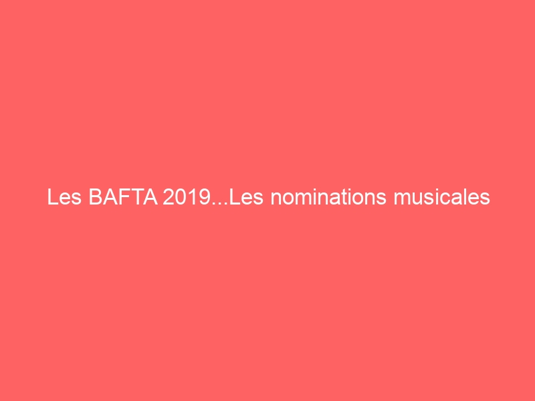Click the final 's' of 'musicales'

coord(485,200)
